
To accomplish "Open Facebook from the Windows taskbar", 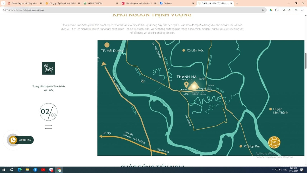I will pyautogui.click(x=35, y=170).
